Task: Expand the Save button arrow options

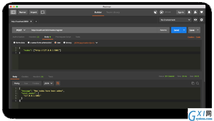Action: [x=198, y=30]
